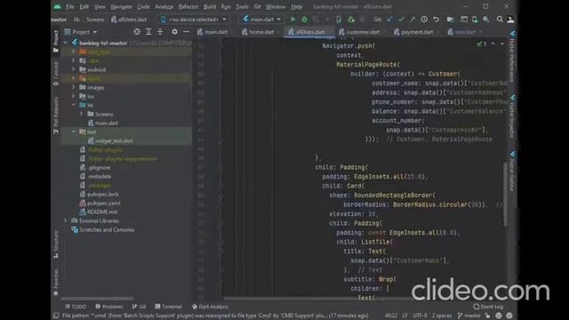The image size is (569, 320).
Task: Open Flutter Inspector side panel
Action: coord(512,116)
